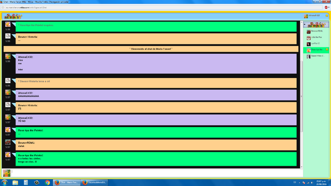
Task: Click AthenaE432 avatar on 'AAAAAAAAAAAAAA' message
Action: click(8, 92)
